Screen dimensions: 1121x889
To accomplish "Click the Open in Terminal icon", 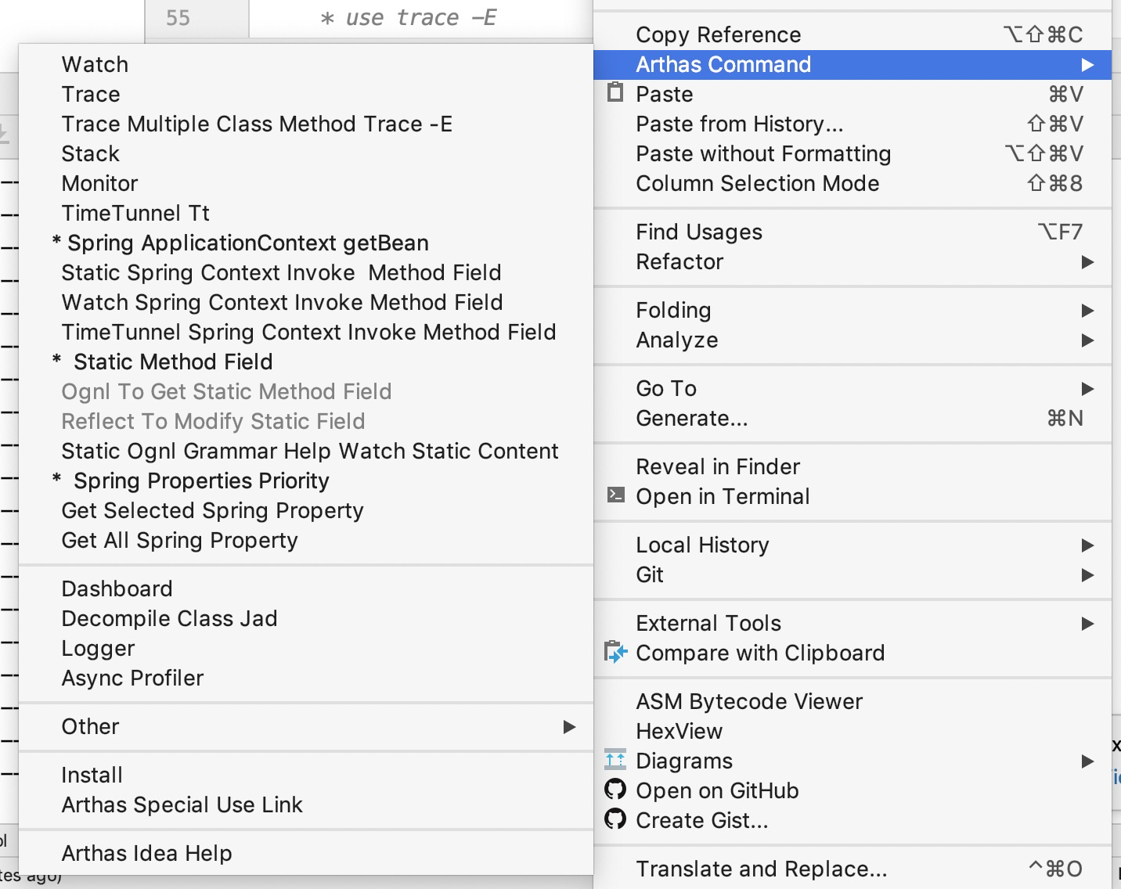I will 616,495.
